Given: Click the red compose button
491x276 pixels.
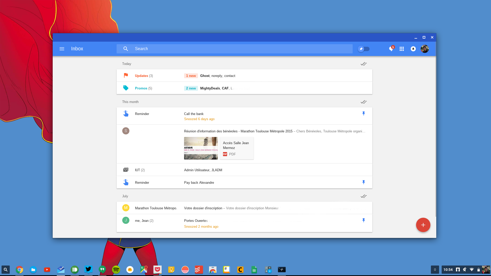Looking at the screenshot, I should point(423,225).
